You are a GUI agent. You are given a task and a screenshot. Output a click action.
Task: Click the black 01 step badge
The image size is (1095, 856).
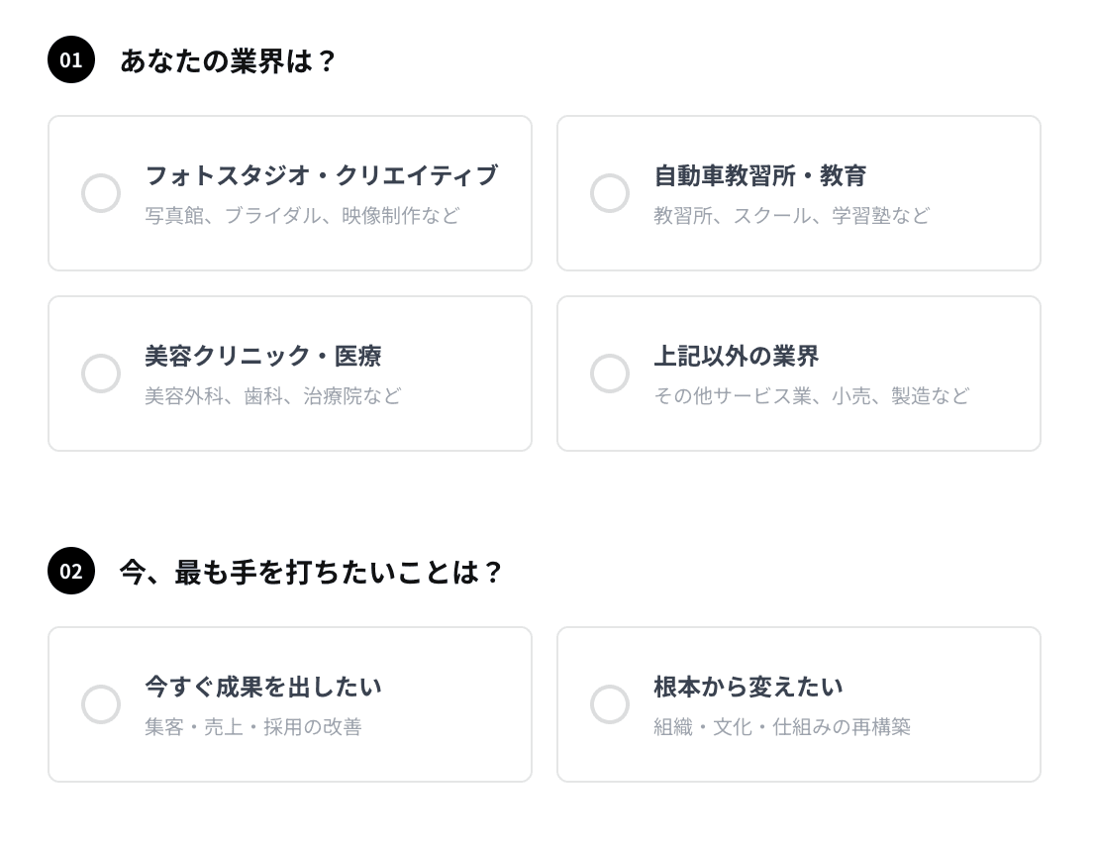(71, 59)
